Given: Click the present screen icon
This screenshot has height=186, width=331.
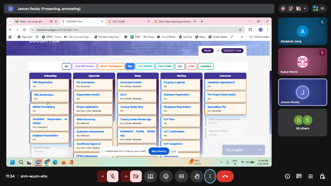Looking at the screenshot, I should 151,176.
